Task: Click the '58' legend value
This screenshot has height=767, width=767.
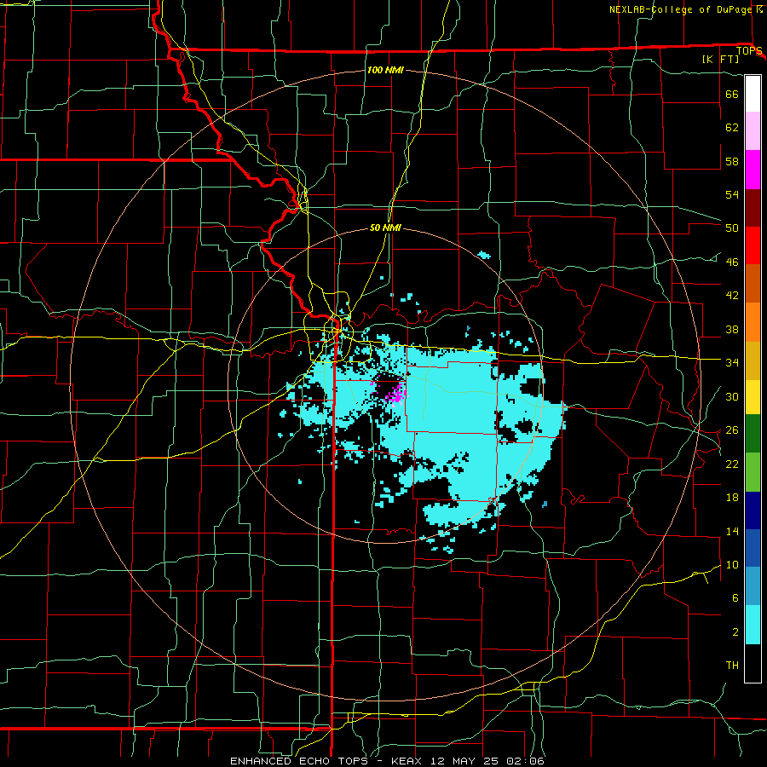Action: coord(732,161)
